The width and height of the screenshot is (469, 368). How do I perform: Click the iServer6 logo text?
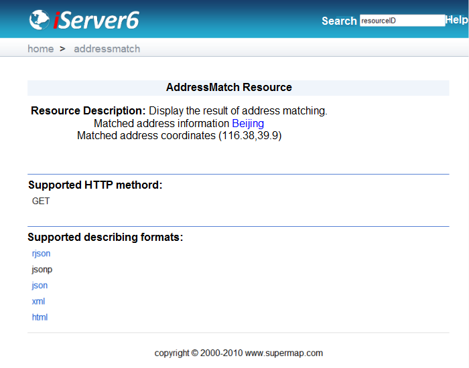(x=96, y=20)
